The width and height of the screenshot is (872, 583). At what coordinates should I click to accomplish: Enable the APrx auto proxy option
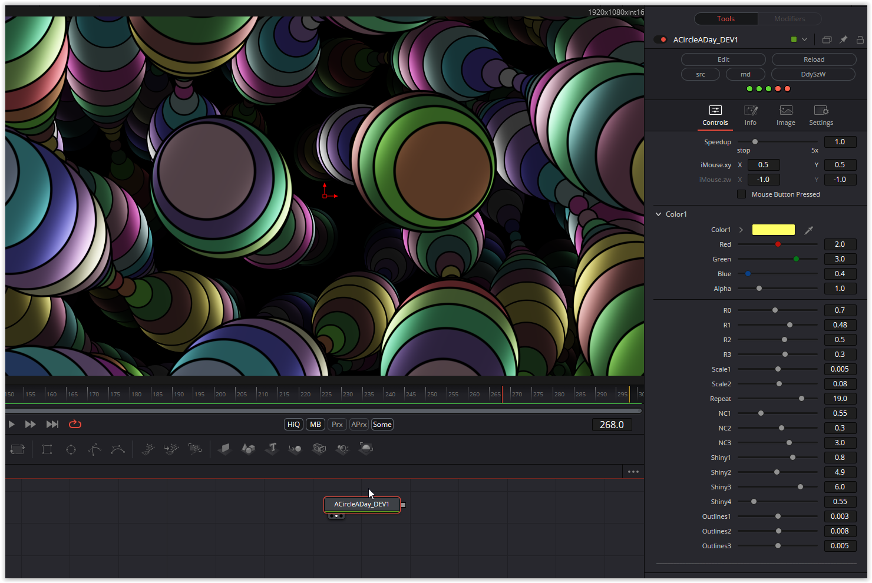(x=359, y=425)
